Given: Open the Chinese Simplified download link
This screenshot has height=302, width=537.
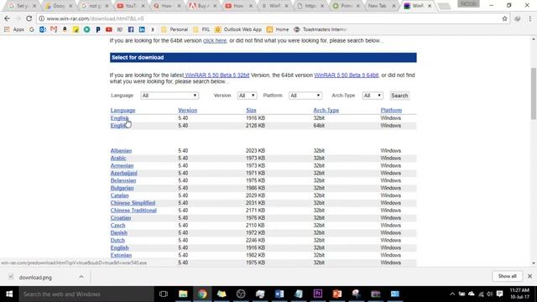Looking at the screenshot, I should pos(133,203).
